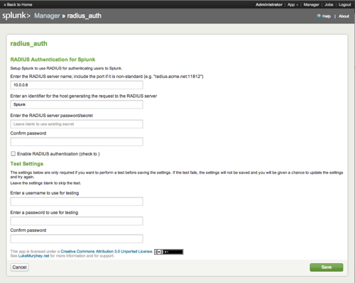Open the About link
Screen dimensions: 355x283
(x=344, y=16)
